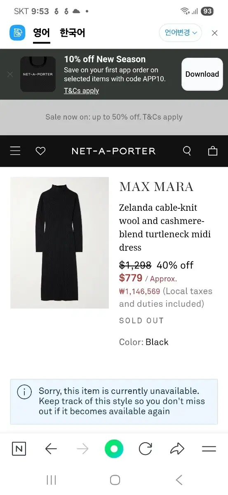Open Naver home N icon

point(19,449)
